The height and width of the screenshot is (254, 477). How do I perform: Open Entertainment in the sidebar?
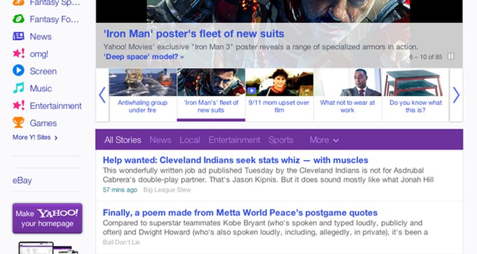(56, 106)
